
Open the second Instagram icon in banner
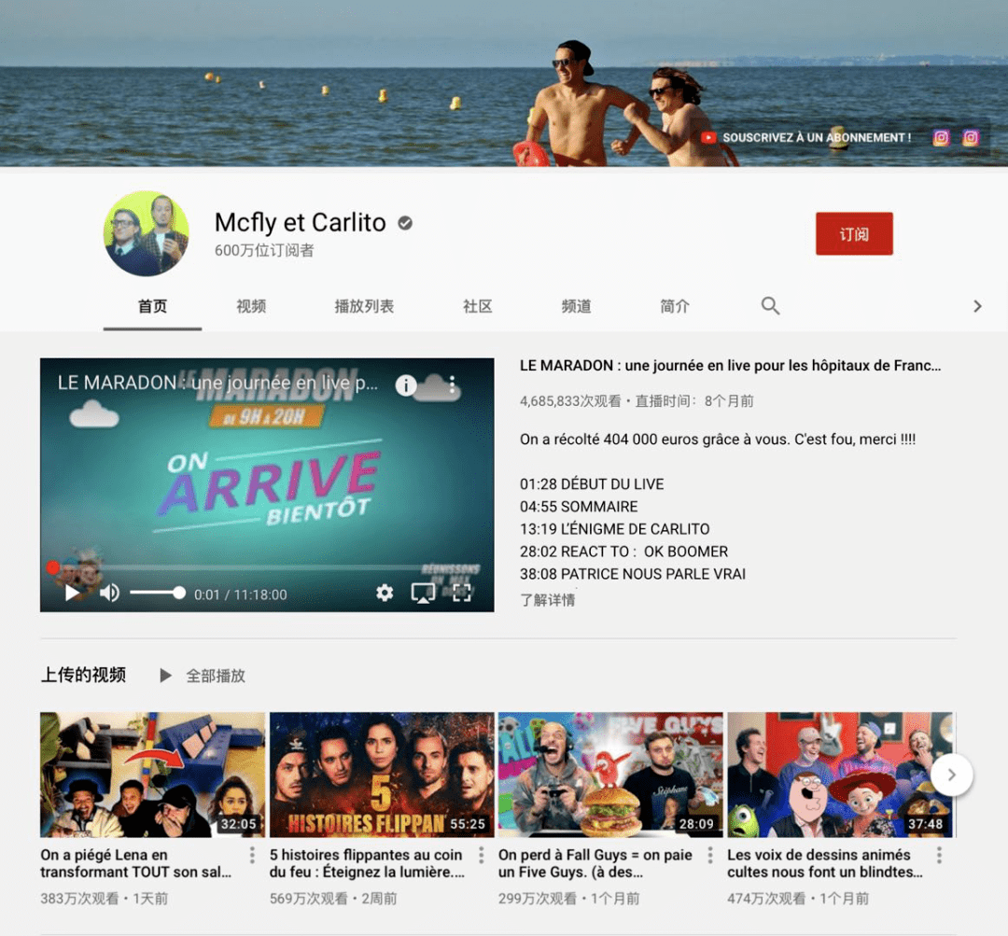coord(971,137)
